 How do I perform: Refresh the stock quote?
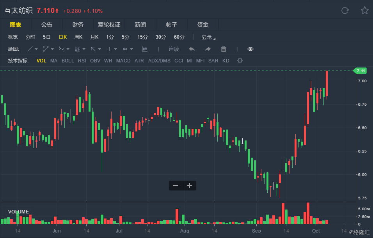click(345, 11)
